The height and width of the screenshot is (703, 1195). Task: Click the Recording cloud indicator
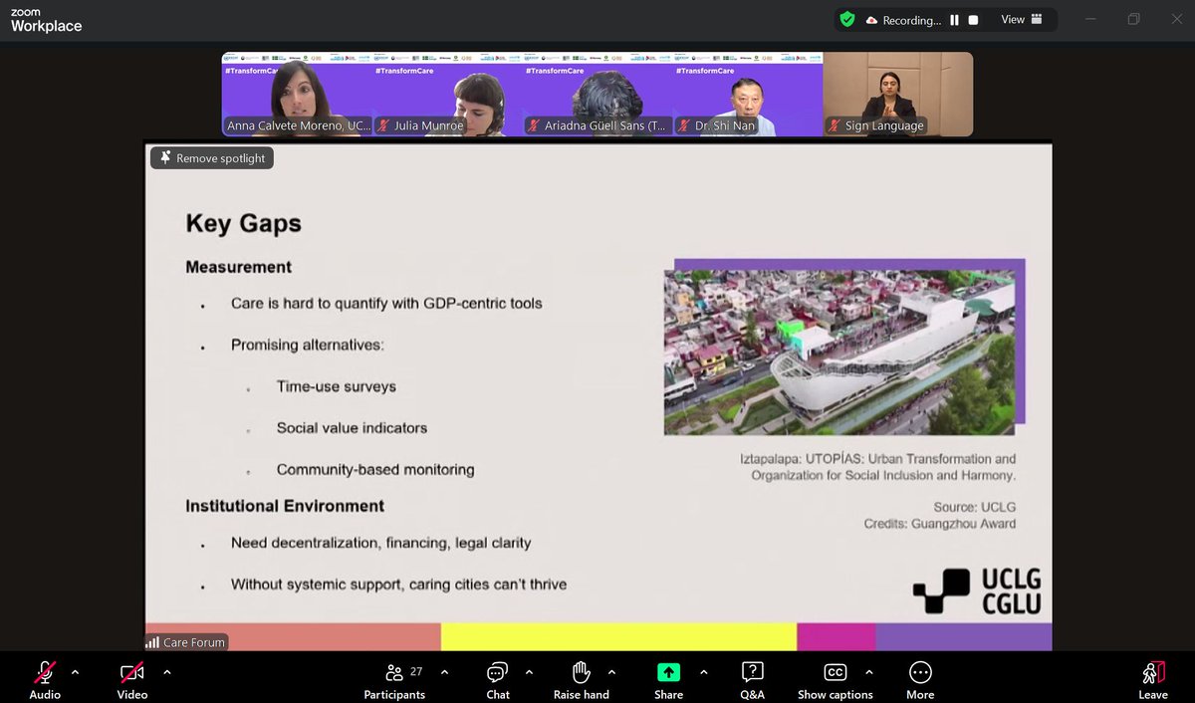(903, 20)
